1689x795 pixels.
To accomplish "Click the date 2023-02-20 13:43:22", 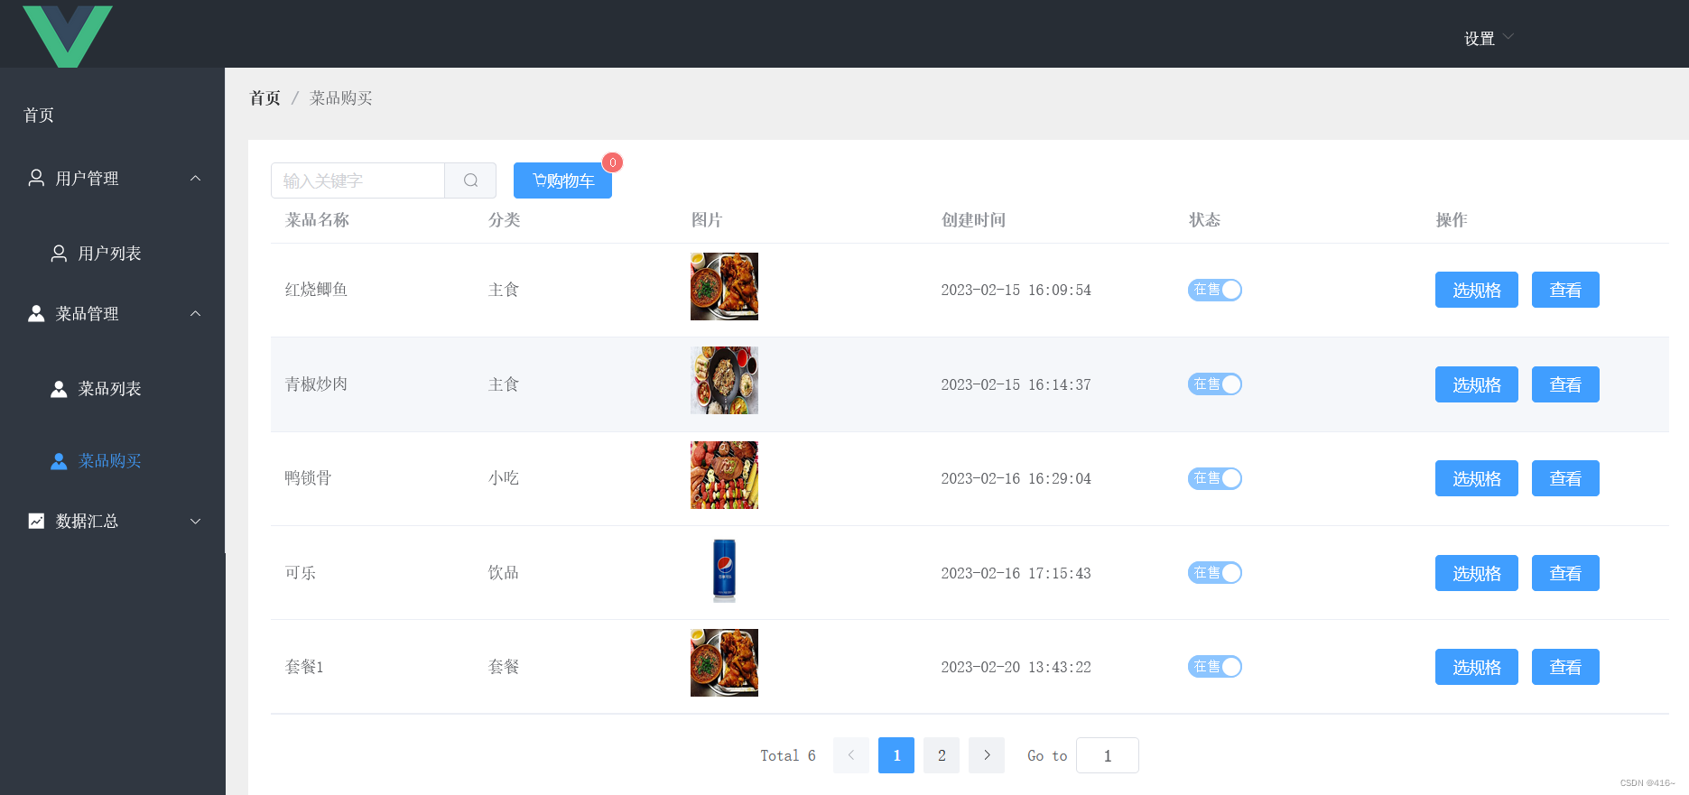I will point(1016,667).
